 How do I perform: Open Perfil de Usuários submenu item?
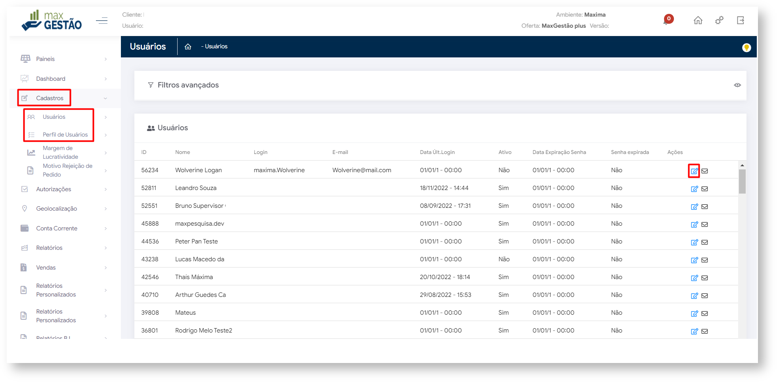(x=65, y=135)
